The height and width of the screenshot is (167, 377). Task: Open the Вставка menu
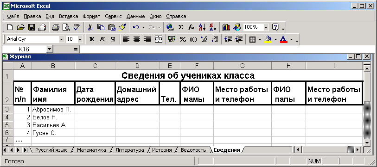tap(69, 16)
